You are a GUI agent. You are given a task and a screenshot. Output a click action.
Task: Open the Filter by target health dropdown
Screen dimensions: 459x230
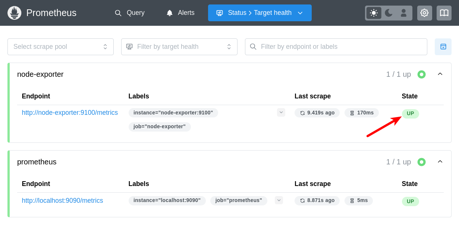coord(179,47)
